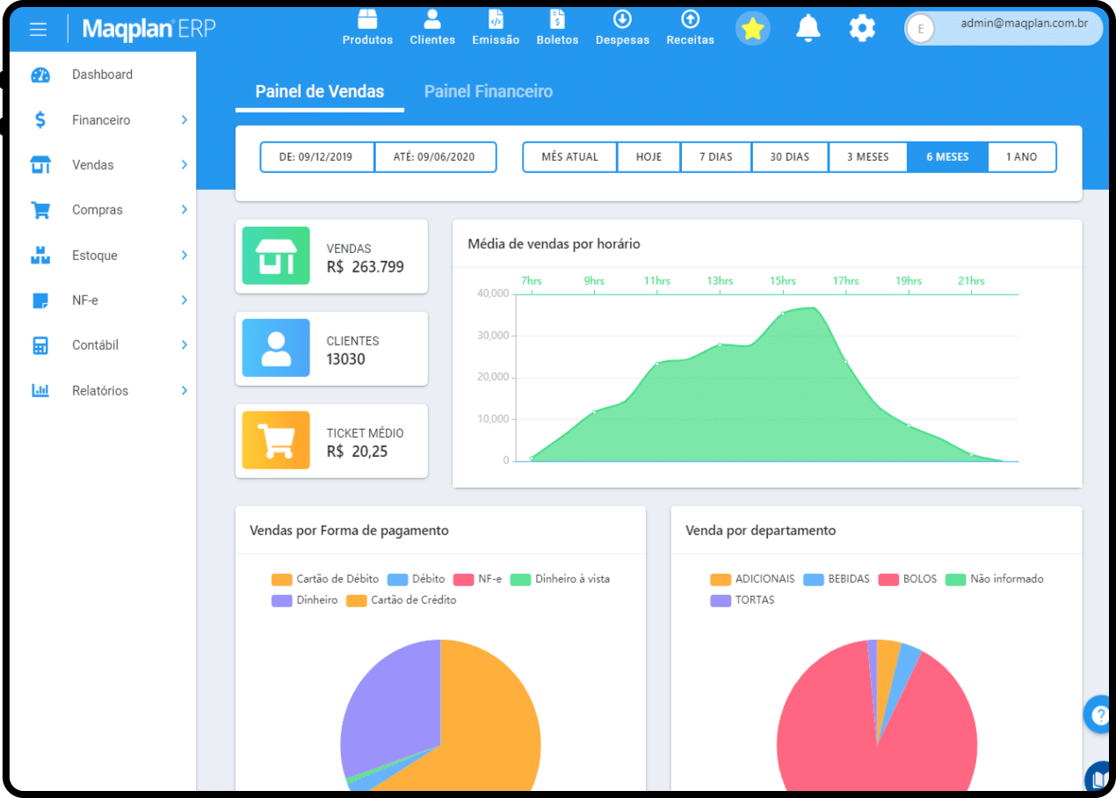The height and width of the screenshot is (798, 1116).
Task: Toggle TORTAS legend swatch
Action: point(721,601)
